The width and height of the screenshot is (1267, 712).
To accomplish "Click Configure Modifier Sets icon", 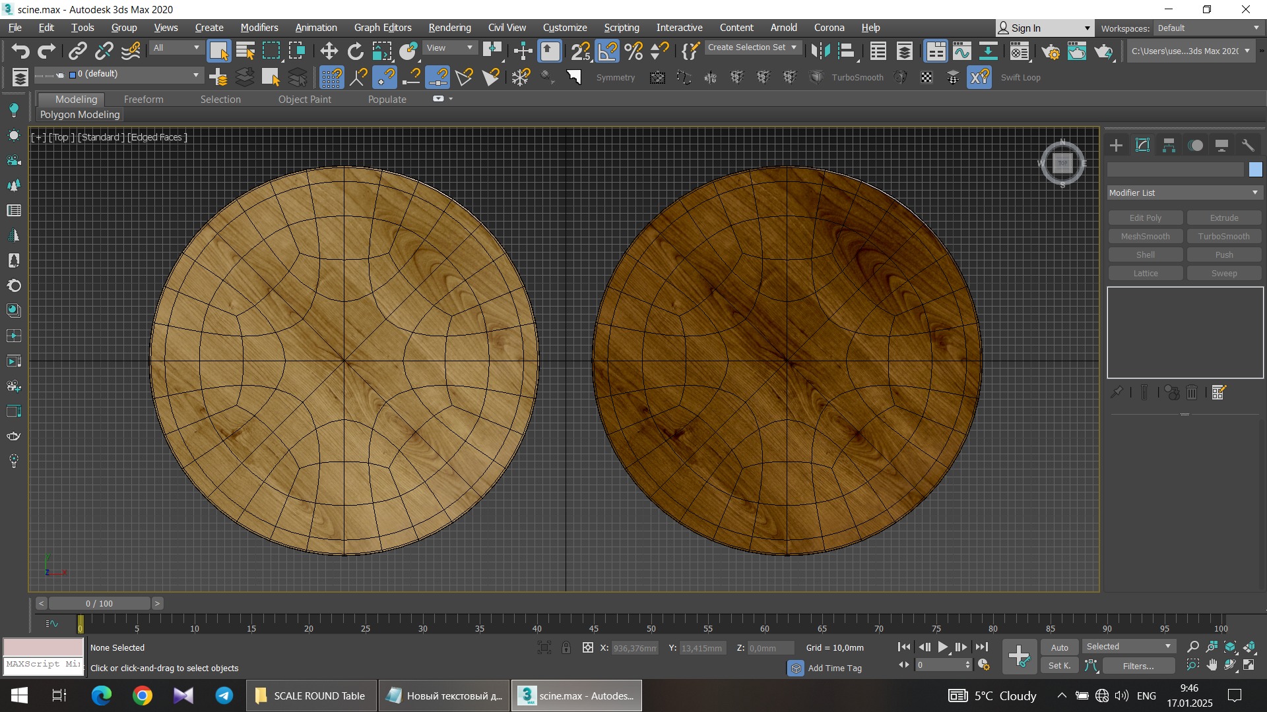I will 1219,392.
